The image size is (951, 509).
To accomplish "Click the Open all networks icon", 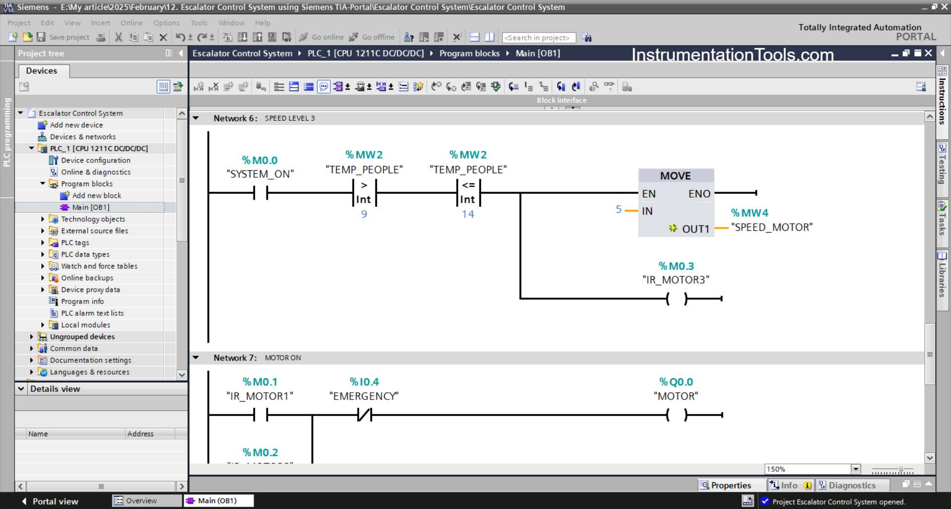I will (294, 87).
